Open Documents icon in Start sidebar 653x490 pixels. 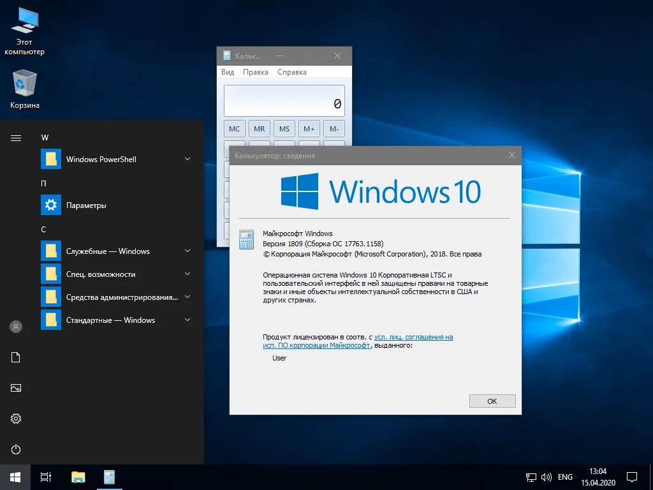[16, 357]
